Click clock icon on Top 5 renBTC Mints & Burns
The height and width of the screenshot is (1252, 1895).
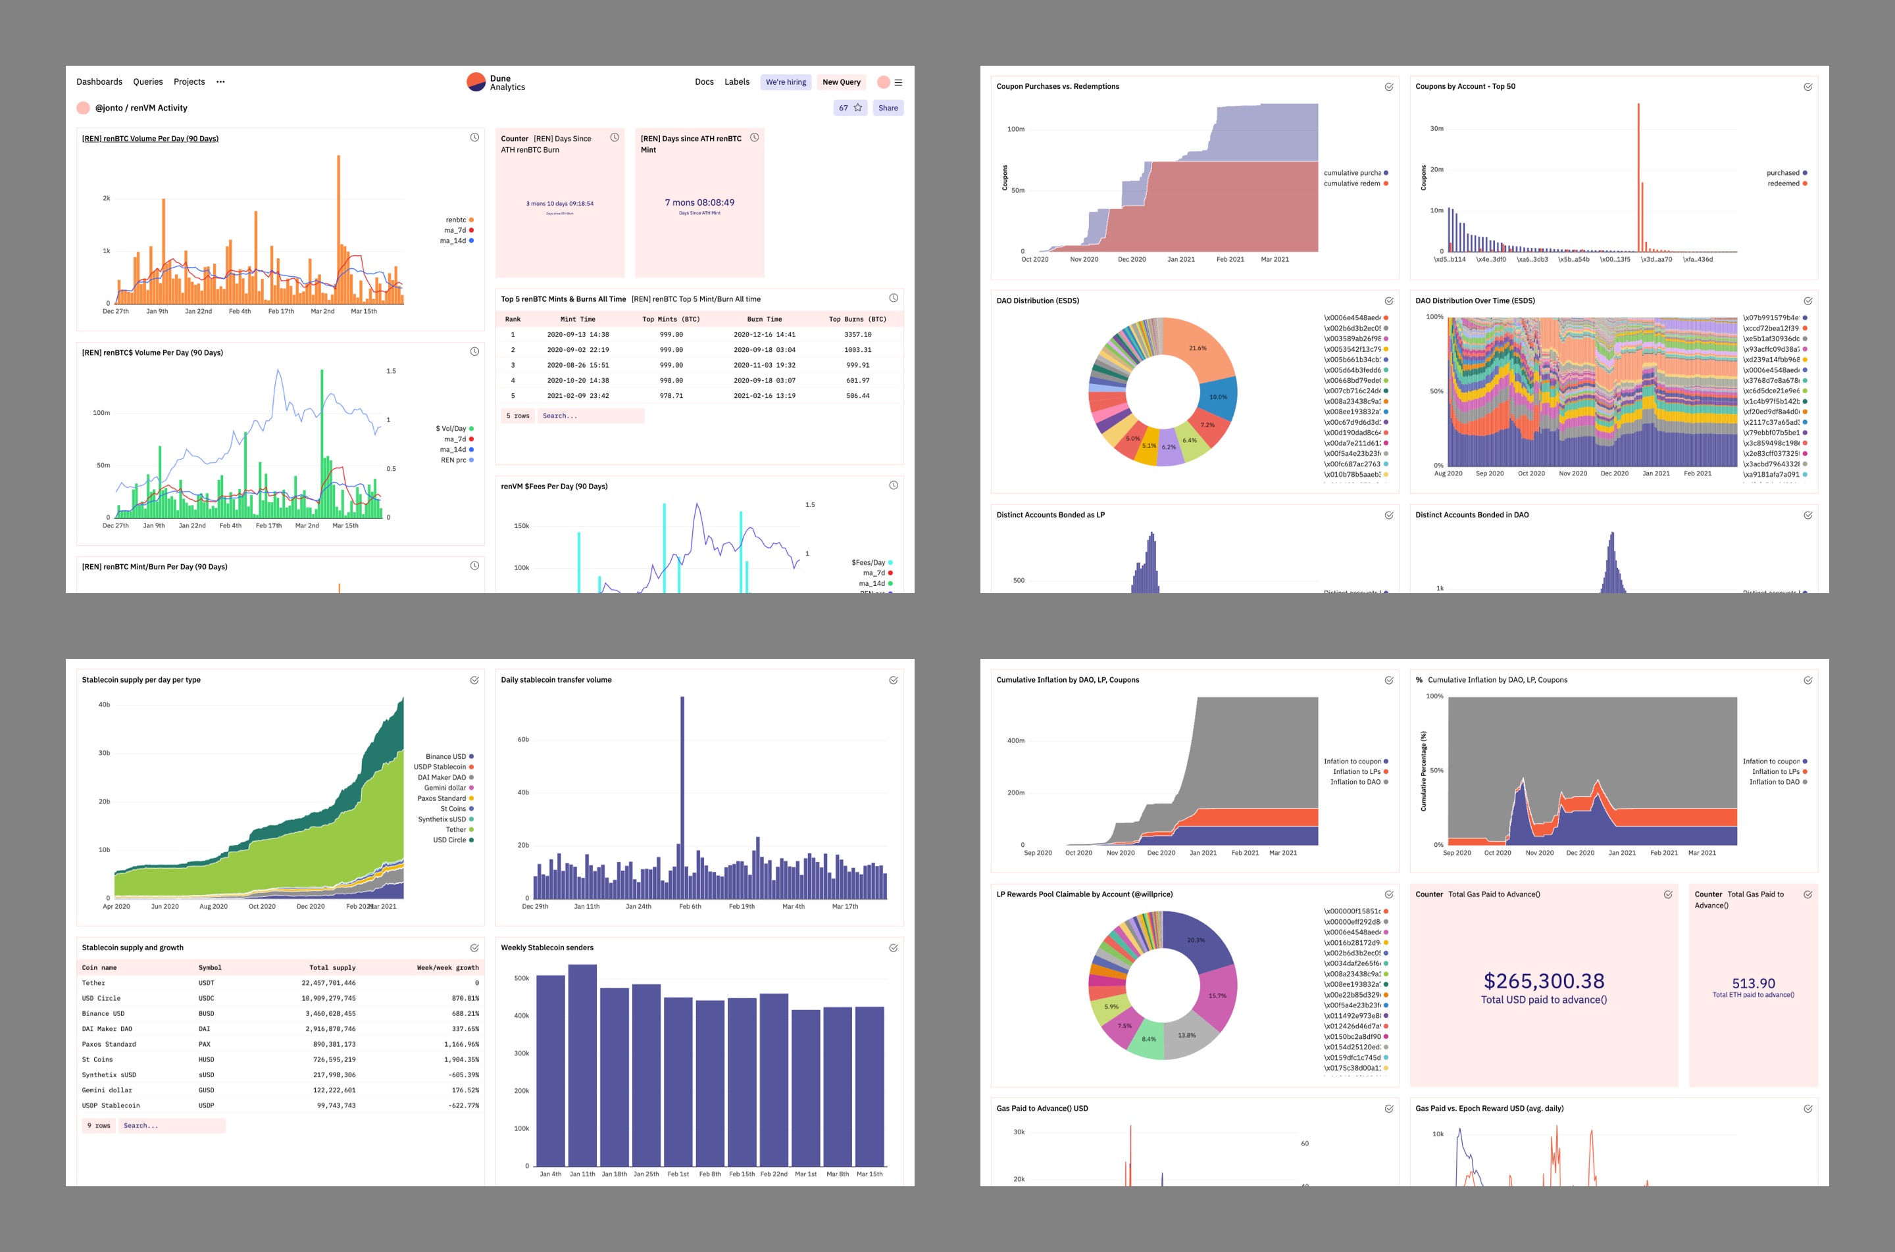(893, 298)
